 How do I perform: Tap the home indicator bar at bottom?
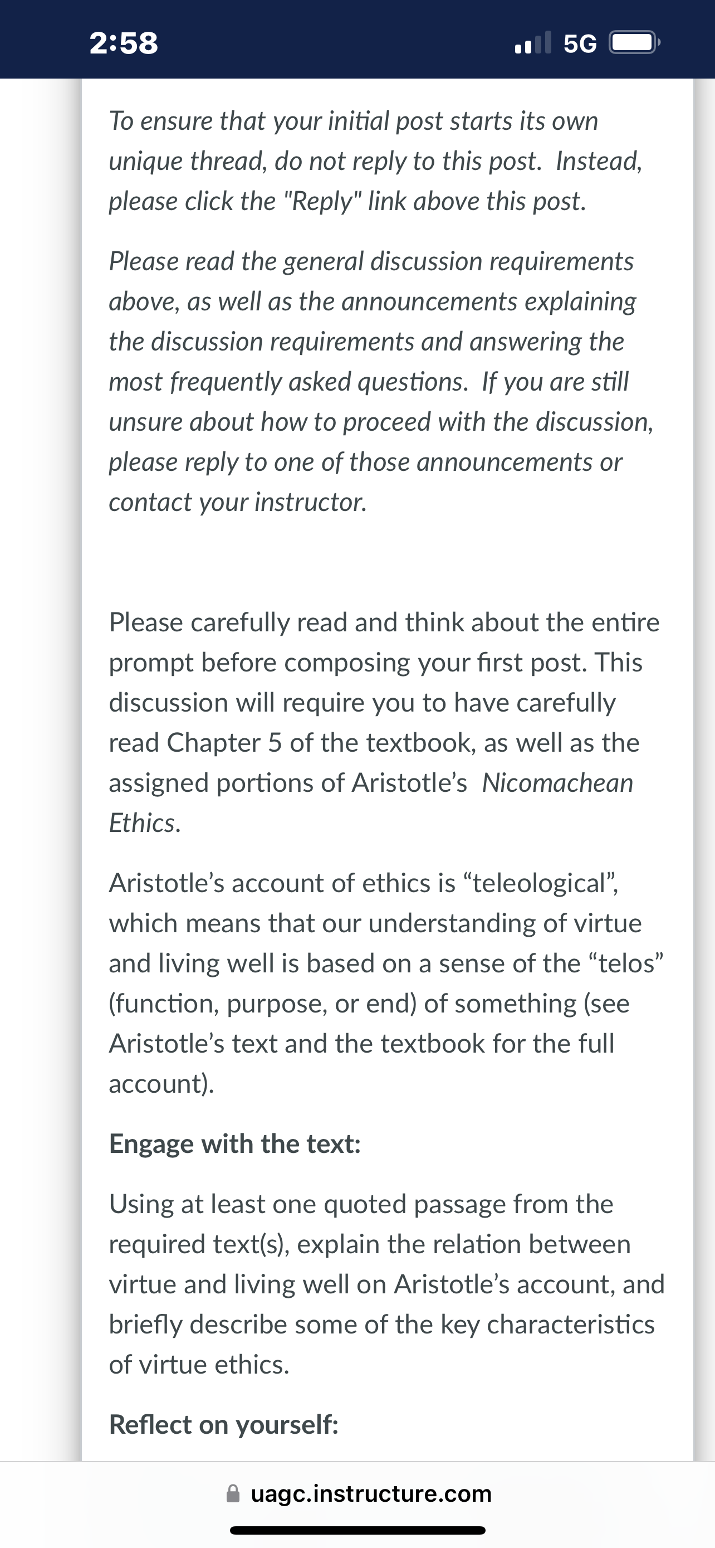357,1530
